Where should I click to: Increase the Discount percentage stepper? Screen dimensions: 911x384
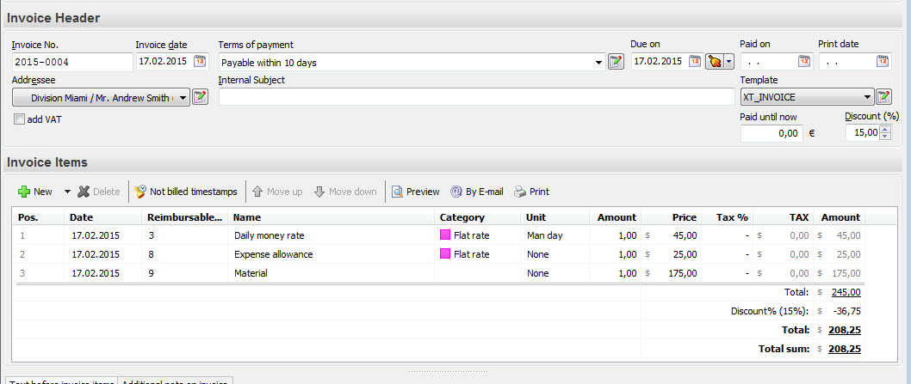click(885, 130)
